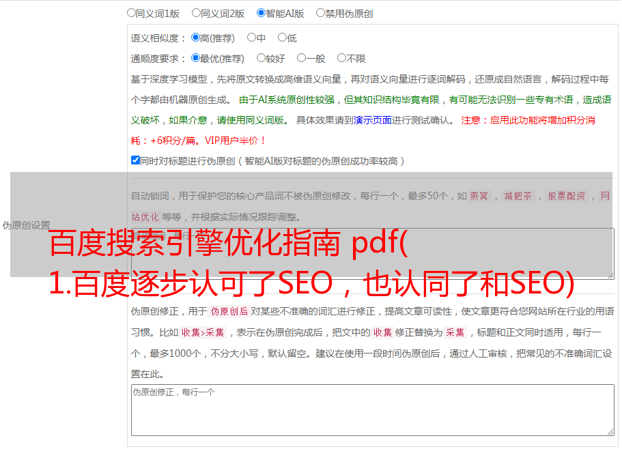Screen dimensions: 622x449
Task: Toggle the 同时对标题进行伪原创 checkbox
Action: click(x=135, y=160)
